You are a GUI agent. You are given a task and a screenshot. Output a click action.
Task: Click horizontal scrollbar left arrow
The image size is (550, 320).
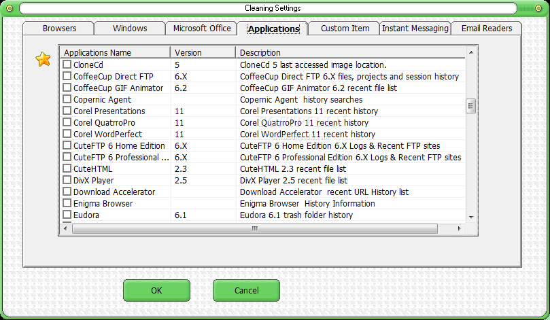click(x=65, y=228)
